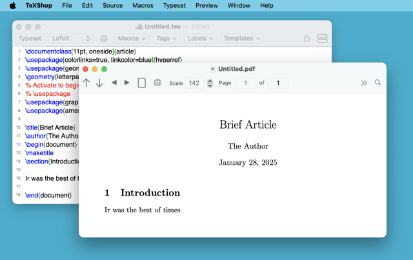
Task: Open the Macros menu in menu bar
Action: [143, 5]
